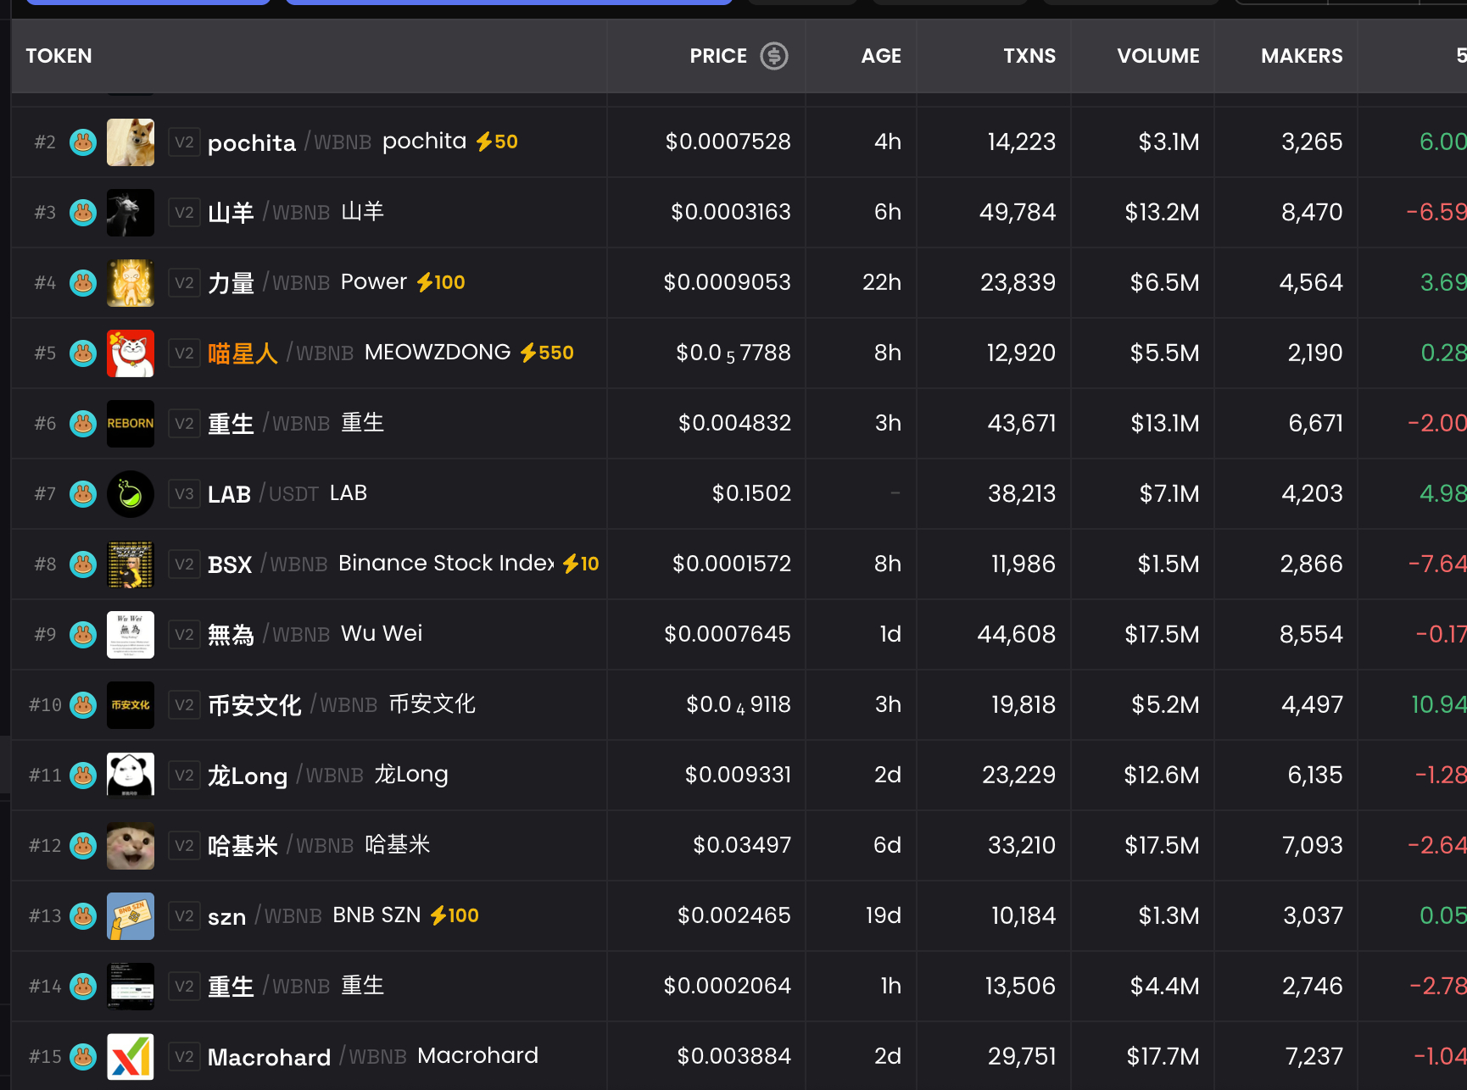Open the 龙Long/WBNB pair link

pyautogui.click(x=286, y=776)
